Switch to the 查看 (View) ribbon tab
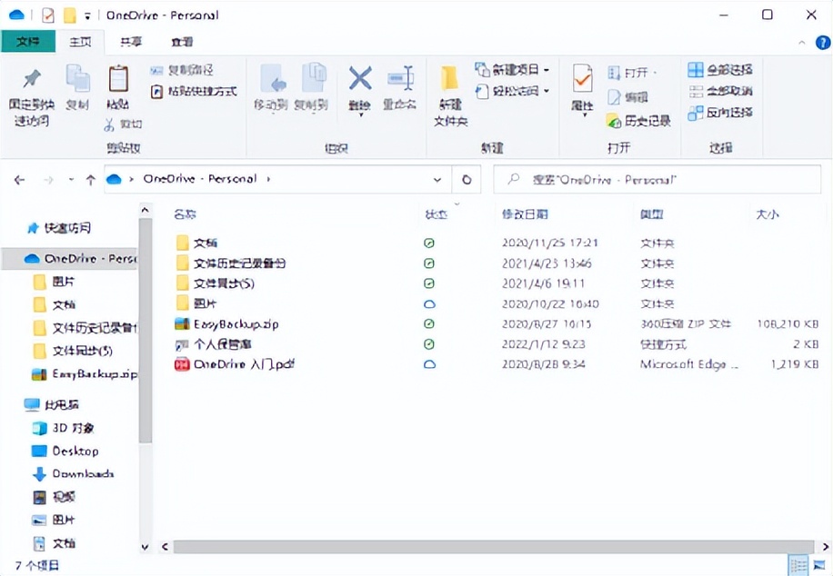833x576 pixels. tap(179, 42)
